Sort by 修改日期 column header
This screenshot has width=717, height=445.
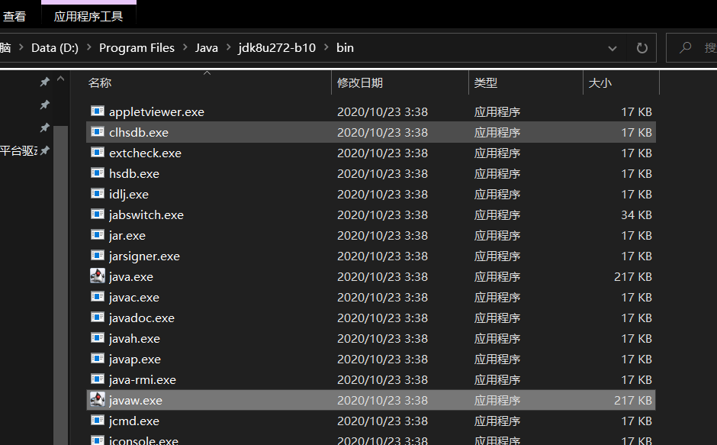coord(360,83)
